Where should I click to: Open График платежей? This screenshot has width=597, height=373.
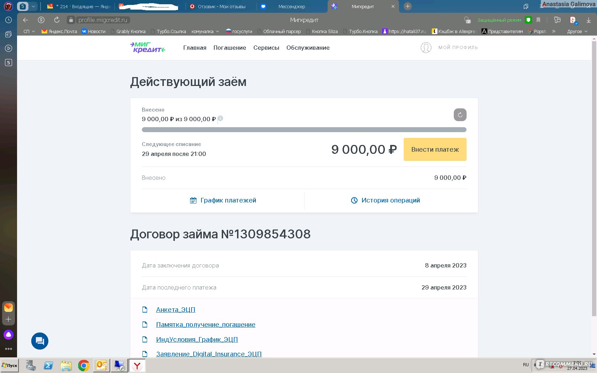point(223,200)
